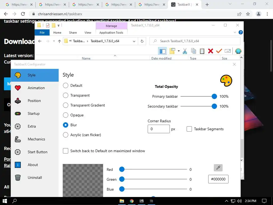Adjust the Secondary taskbar opacity slider
This screenshot has height=205, width=273.
tap(198, 106)
